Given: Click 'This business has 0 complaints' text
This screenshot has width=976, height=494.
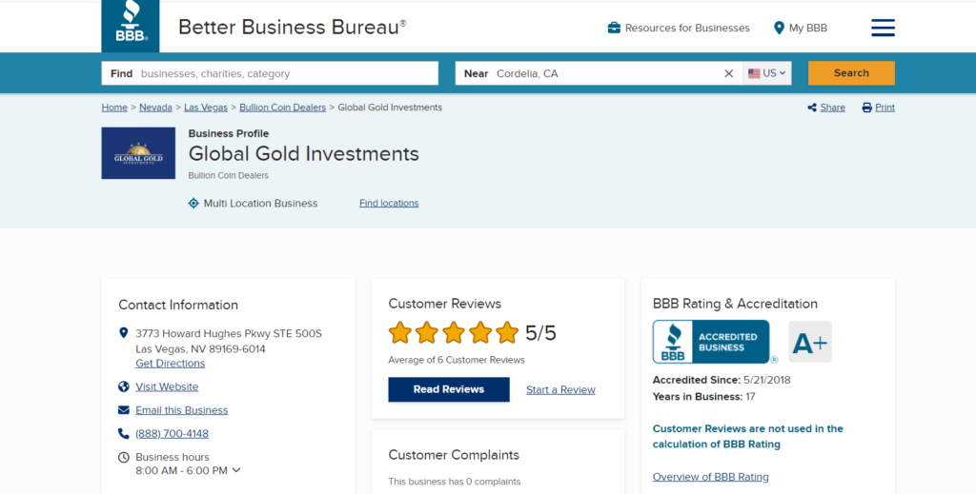Looking at the screenshot, I should 455,482.
